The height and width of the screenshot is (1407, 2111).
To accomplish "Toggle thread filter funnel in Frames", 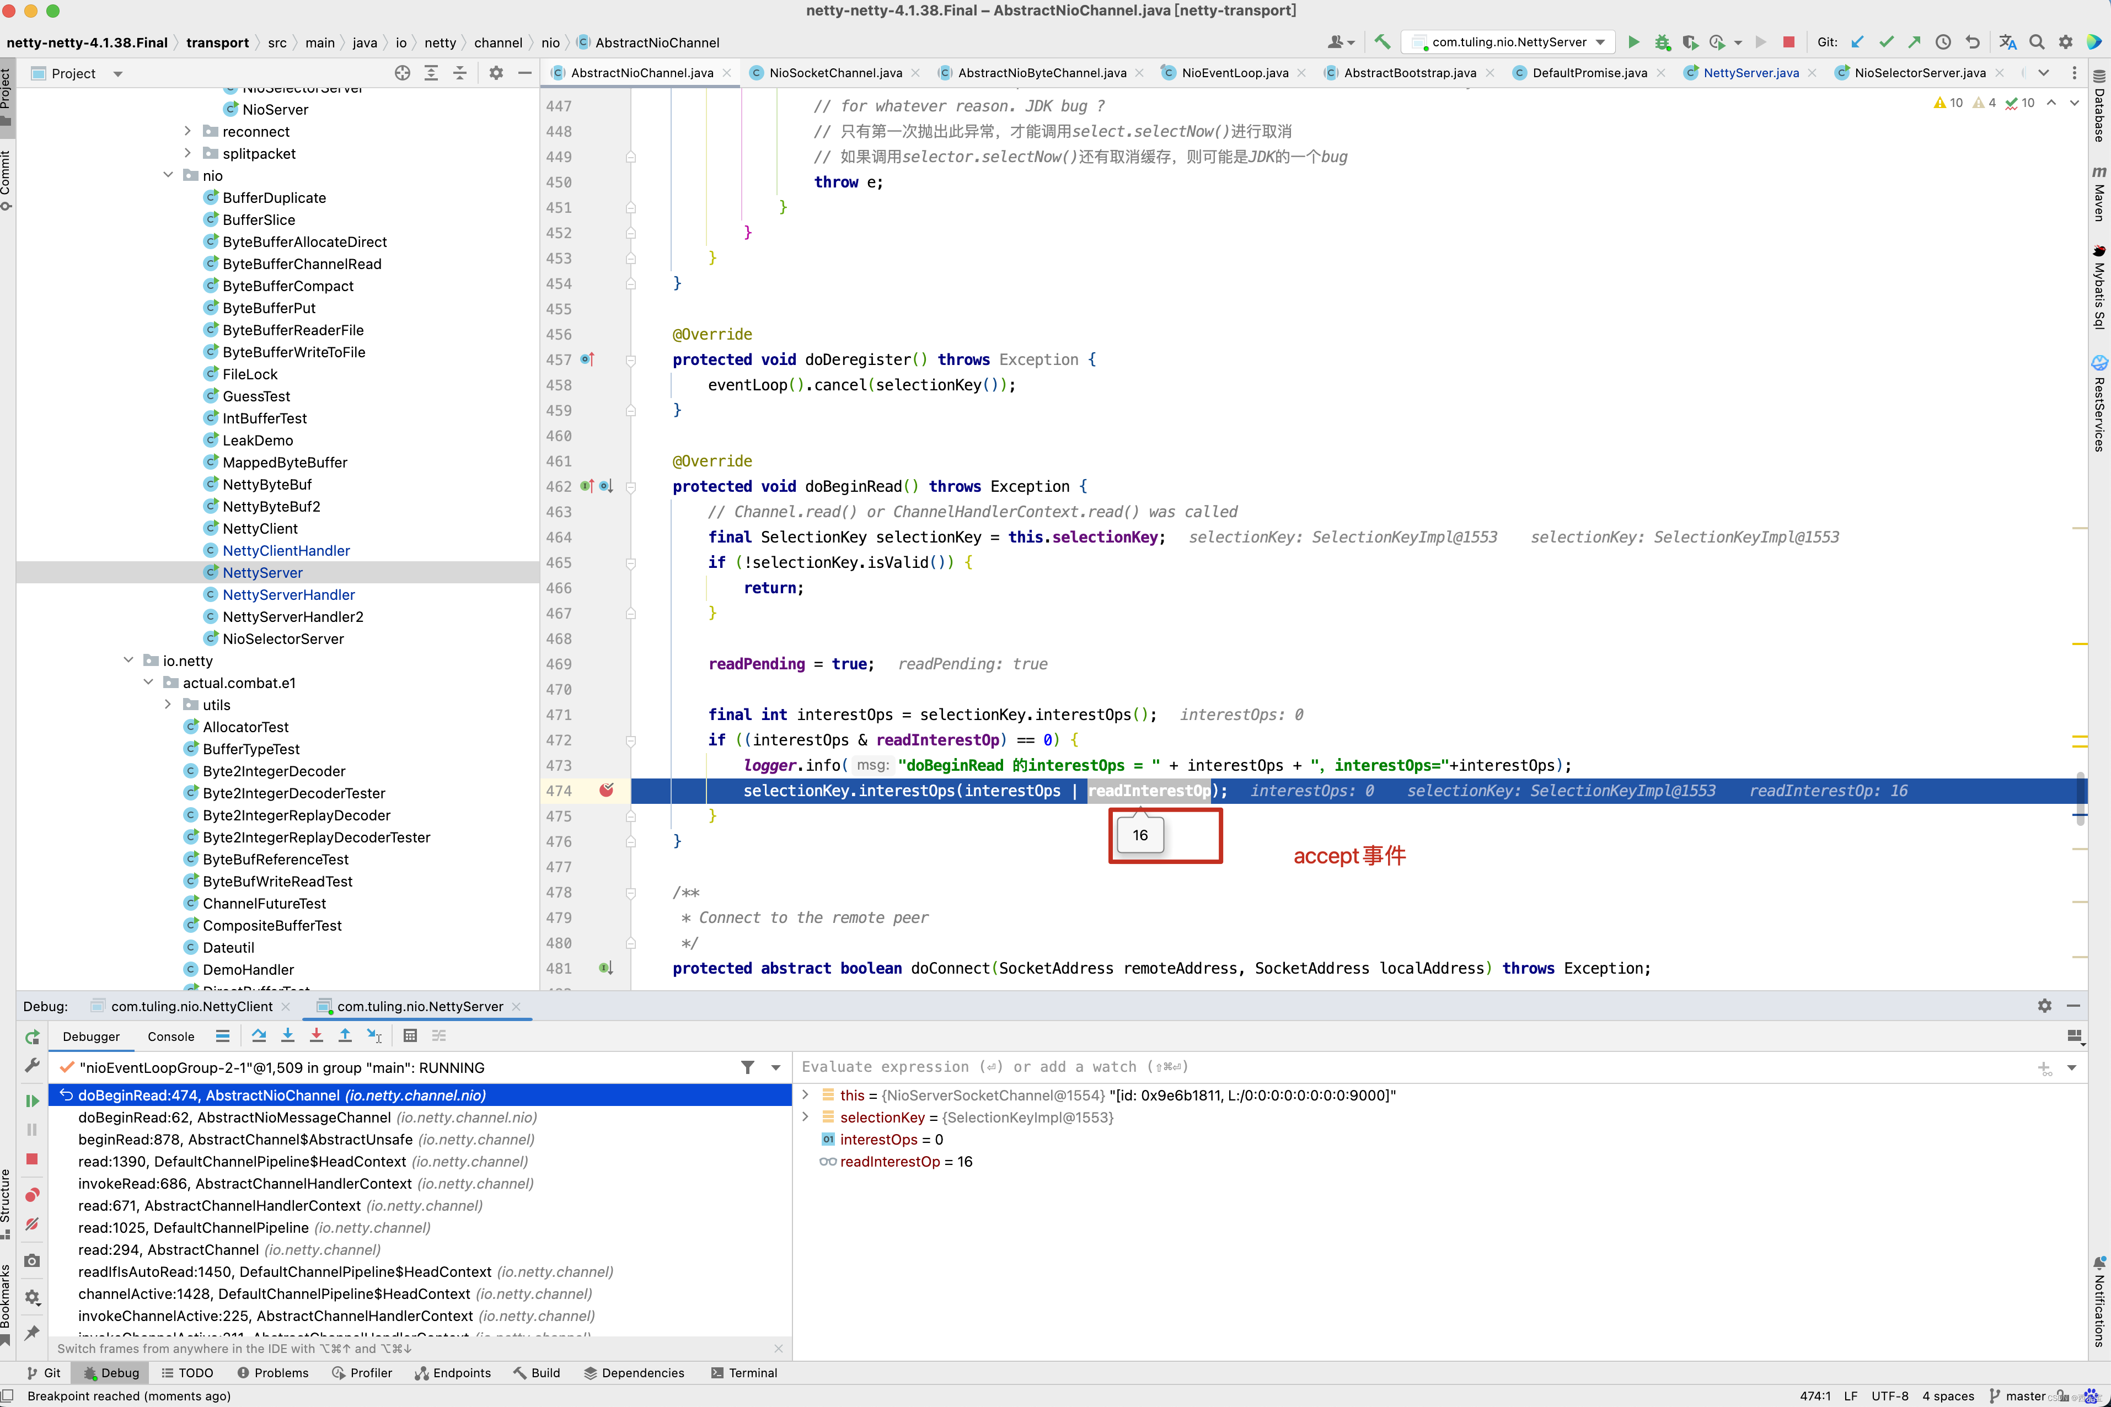I will 747,1067.
